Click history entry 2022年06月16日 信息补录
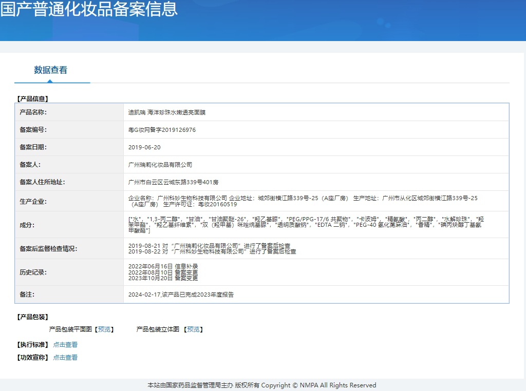This screenshot has width=526, height=391. 163,266
